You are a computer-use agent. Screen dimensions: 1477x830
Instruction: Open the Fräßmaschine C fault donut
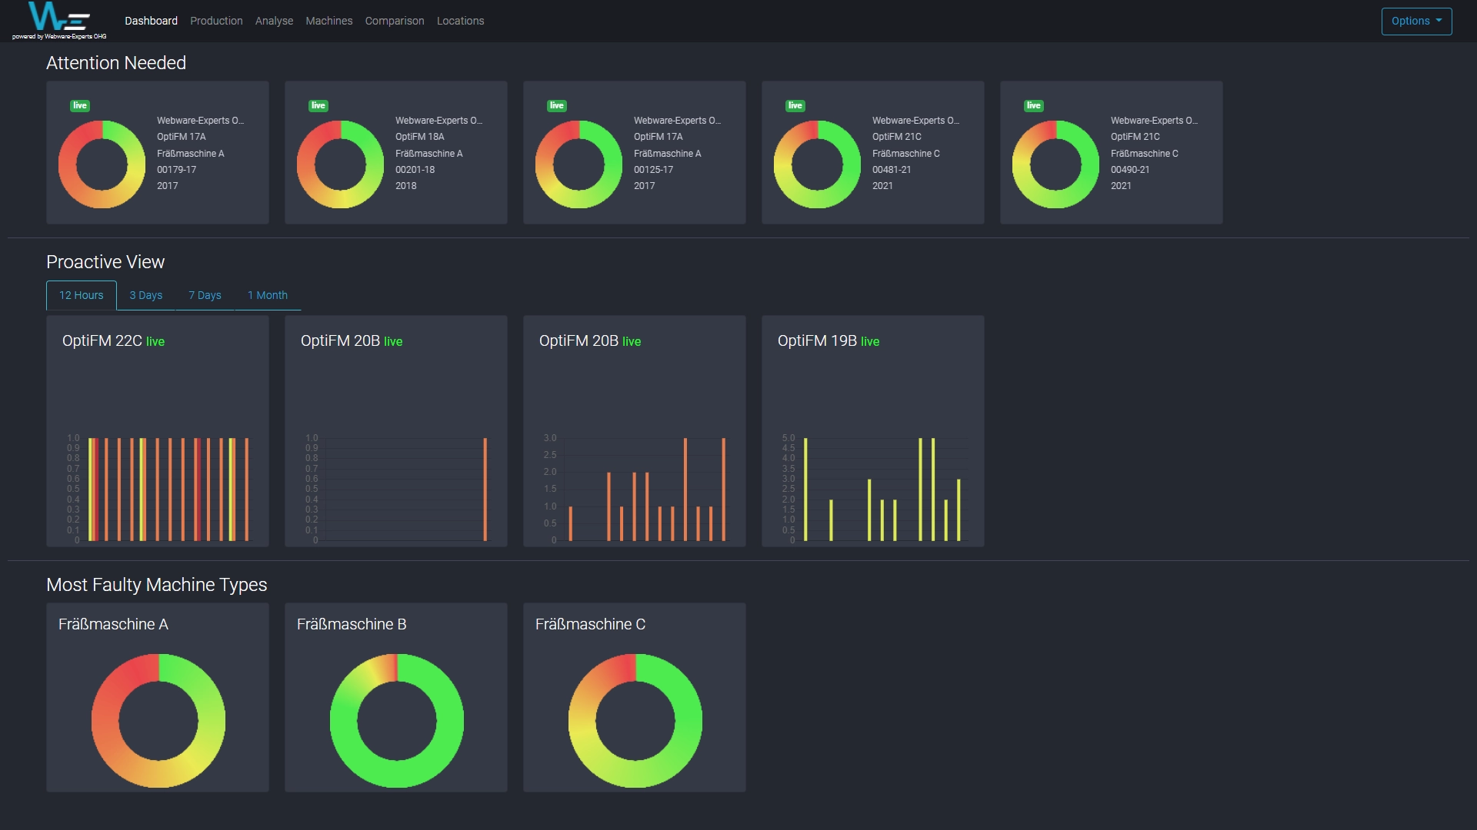634,720
